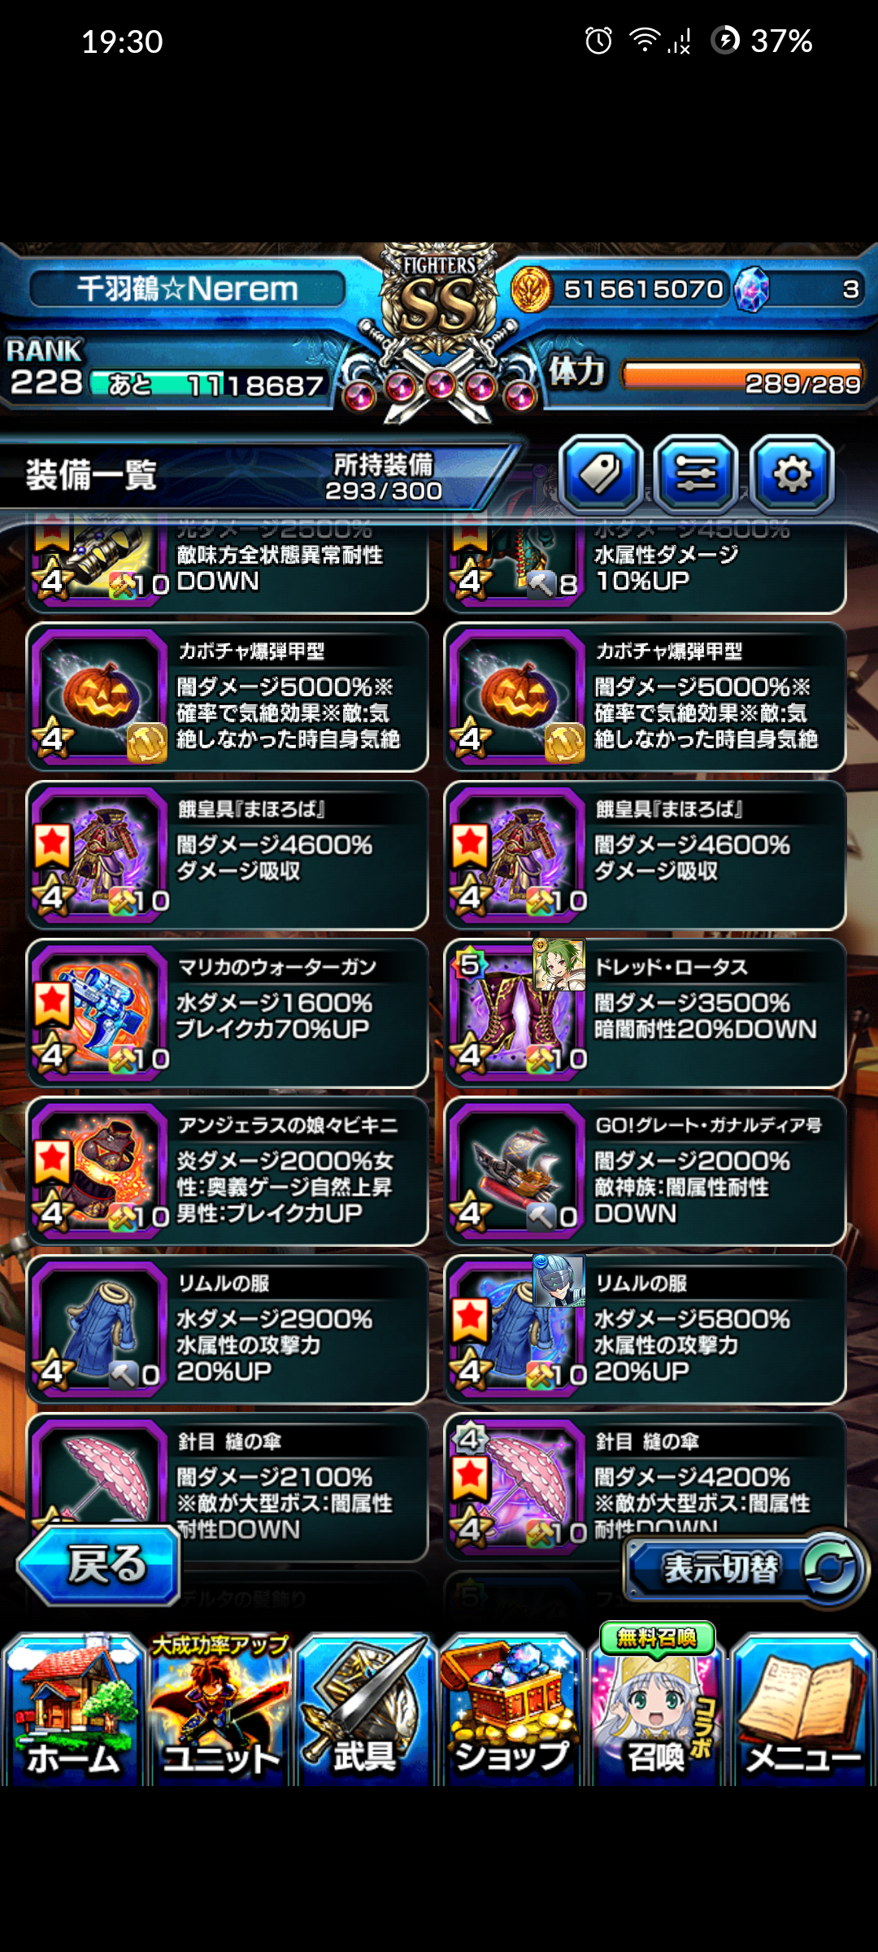This screenshot has width=878, height=1952.
Task: Go to the ホーム tab
Action: point(74,1708)
